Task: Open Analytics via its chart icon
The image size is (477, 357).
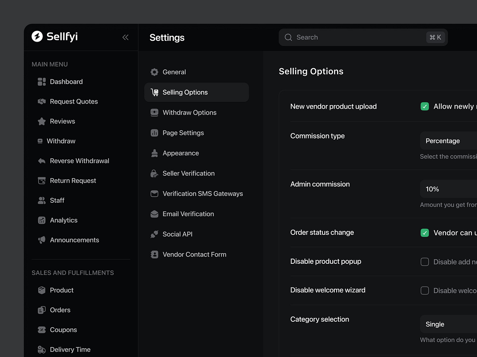Action: (41, 220)
